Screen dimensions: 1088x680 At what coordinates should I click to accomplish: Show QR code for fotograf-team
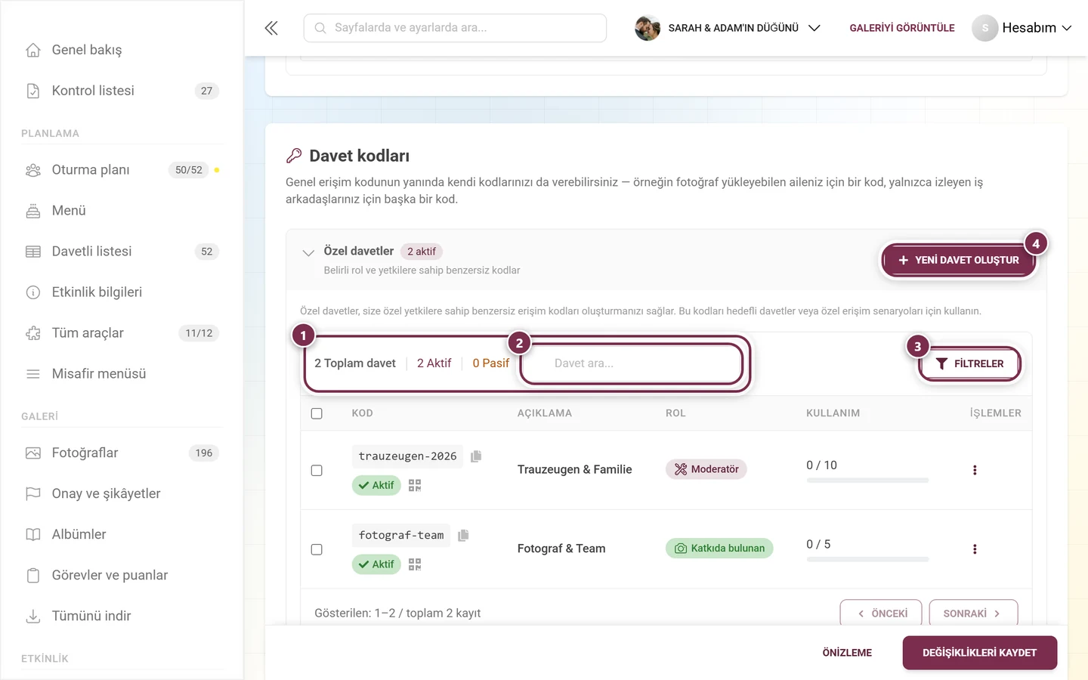[x=415, y=564]
